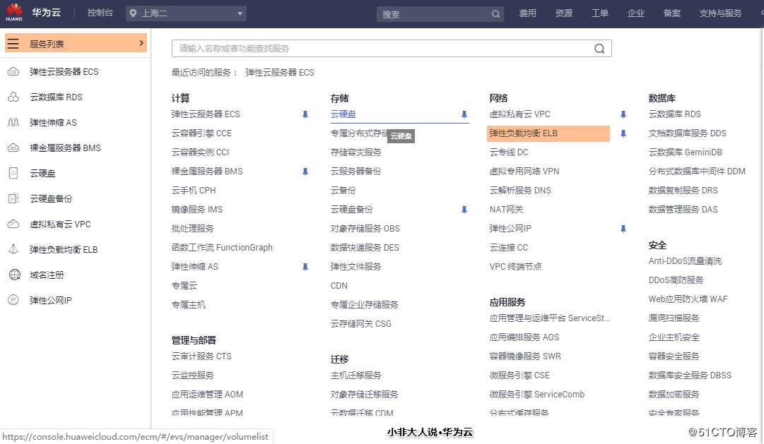
Task: Open the 资源 menu
Action: [x=563, y=13]
